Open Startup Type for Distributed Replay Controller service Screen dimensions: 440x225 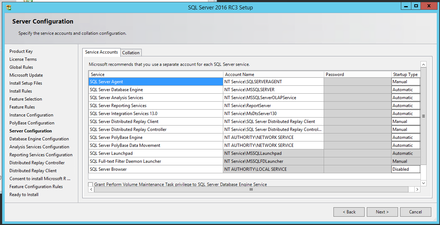[x=406, y=130]
